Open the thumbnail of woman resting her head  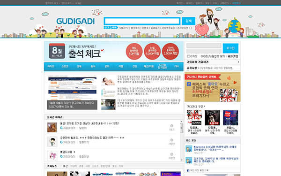108,80
